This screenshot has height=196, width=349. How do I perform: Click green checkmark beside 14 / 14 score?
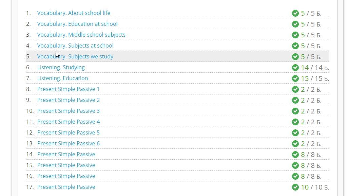295,68
